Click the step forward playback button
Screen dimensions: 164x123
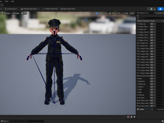click(x=135, y=117)
